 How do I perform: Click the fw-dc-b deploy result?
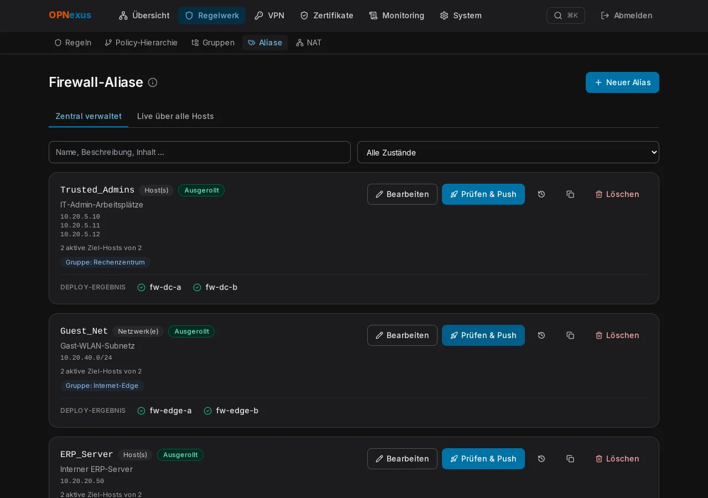215,287
